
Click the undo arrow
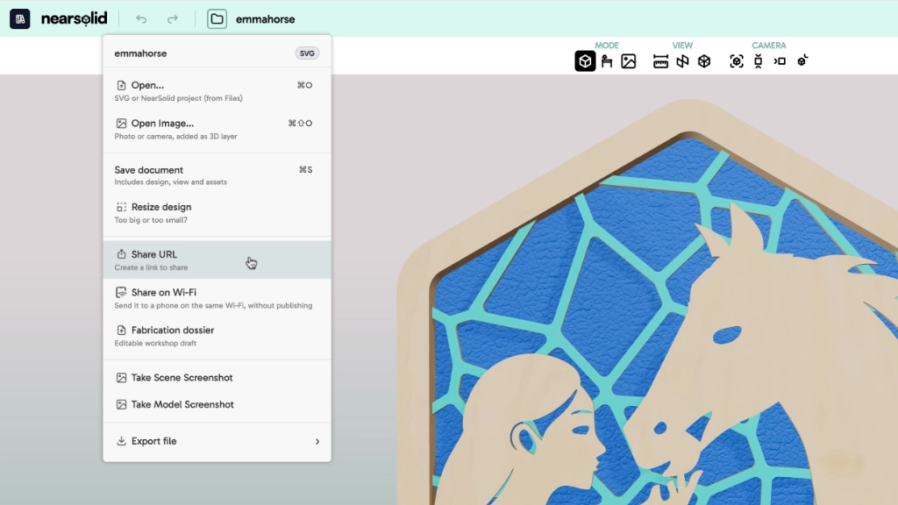pyautogui.click(x=141, y=19)
